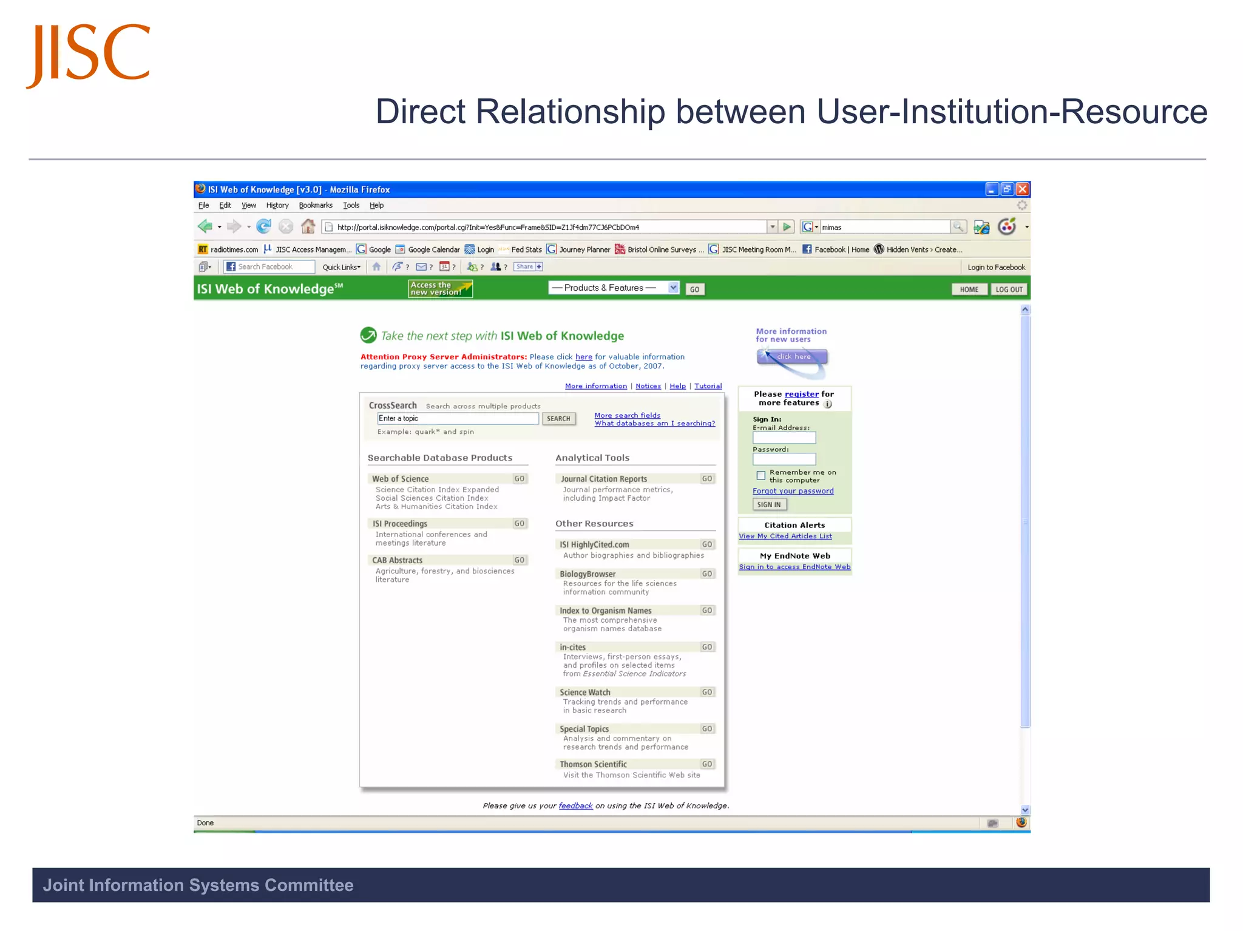1243x931 pixels.
Task: Click the Stop loading icon
Action: click(x=286, y=227)
